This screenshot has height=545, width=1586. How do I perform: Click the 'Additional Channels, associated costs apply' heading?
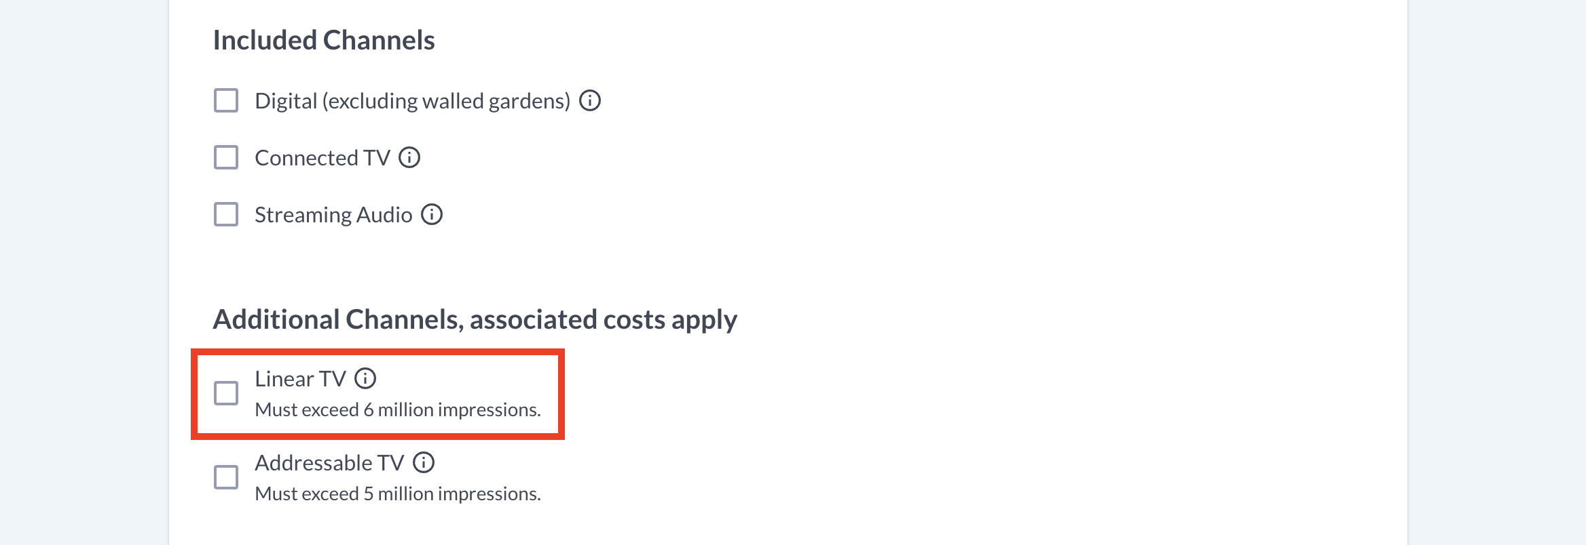pos(475,320)
